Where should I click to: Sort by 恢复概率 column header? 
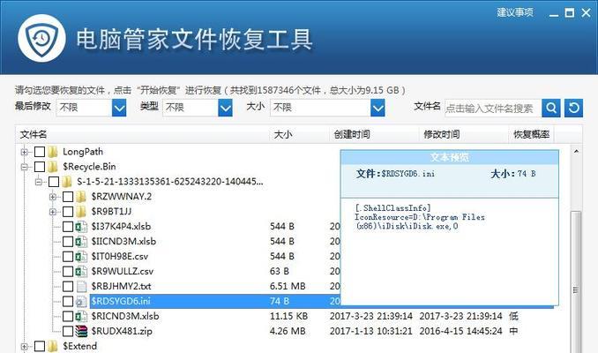(x=531, y=134)
